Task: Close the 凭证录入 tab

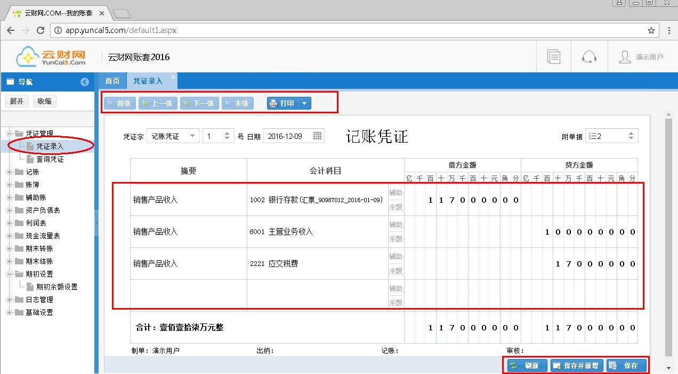Action: click(x=173, y=77)
